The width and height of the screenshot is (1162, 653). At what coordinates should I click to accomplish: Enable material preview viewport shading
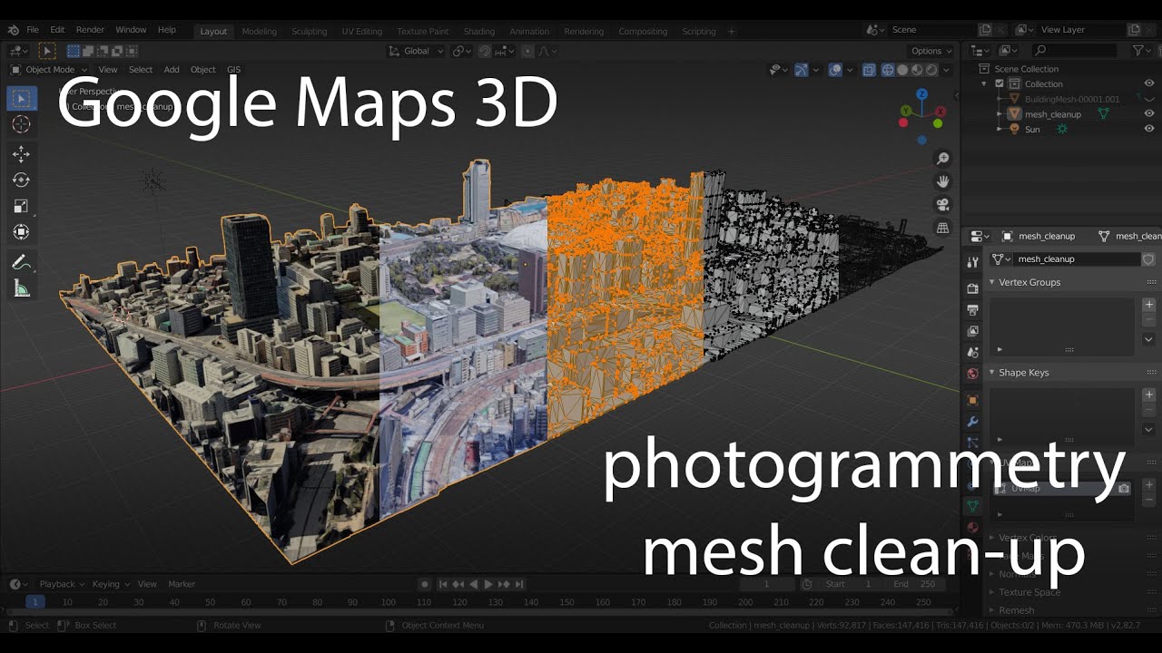point(917,70)
